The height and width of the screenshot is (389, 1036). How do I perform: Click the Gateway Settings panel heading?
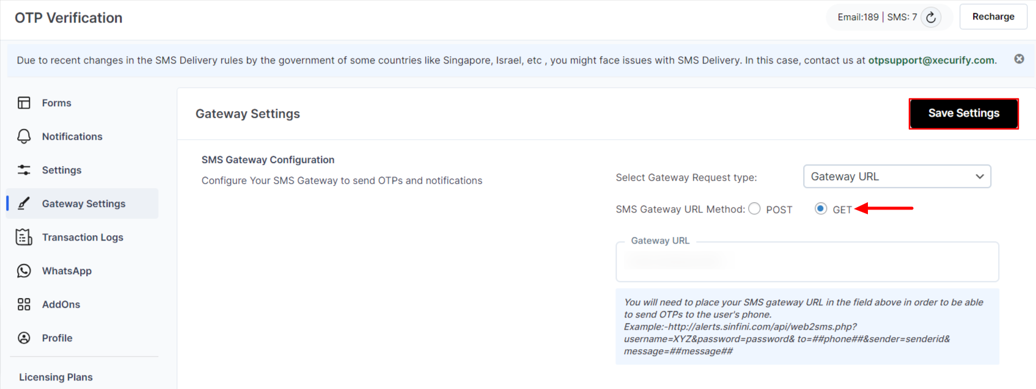tap(248, 114)
